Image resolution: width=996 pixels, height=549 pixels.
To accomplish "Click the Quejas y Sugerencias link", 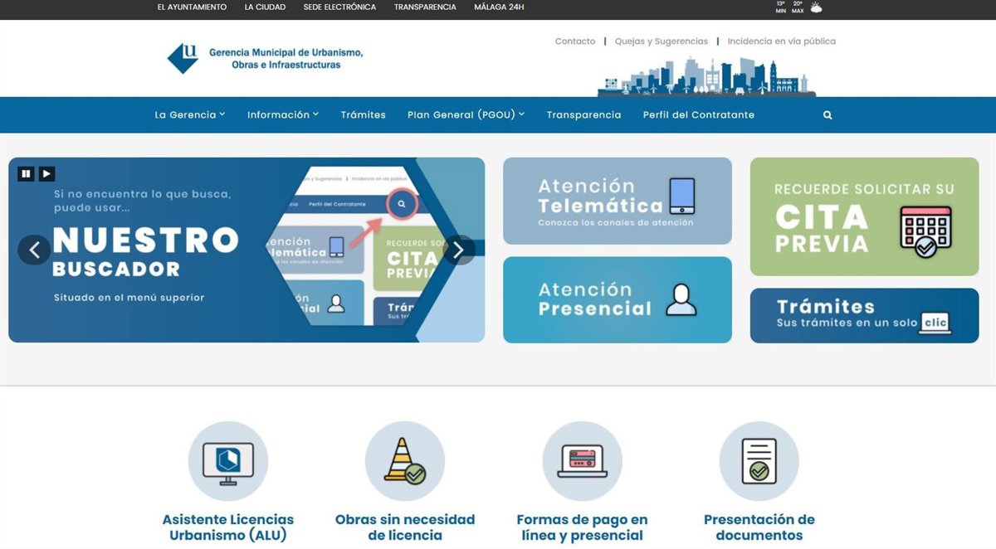I will [x=661, y=41].
